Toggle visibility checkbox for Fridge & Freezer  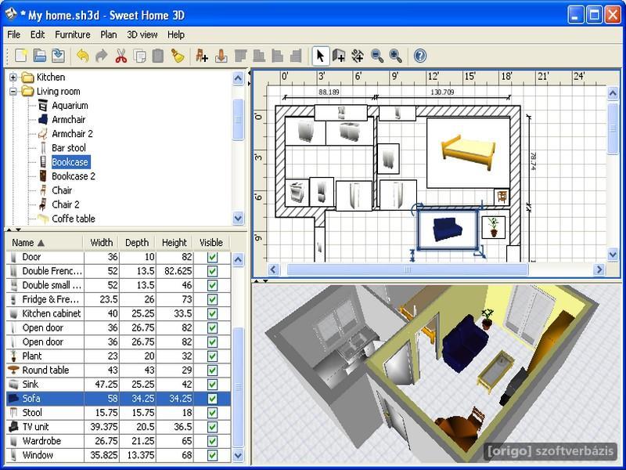(212, 300)
